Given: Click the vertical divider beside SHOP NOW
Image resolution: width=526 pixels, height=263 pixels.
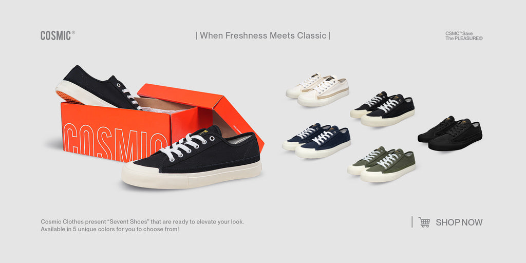Looking at the screenshot, I should pos(412,222).
